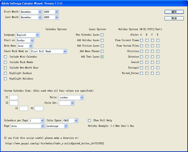Screen dimensions: 188x152
Task: Check Christian holidays style B
Action: point(147,51)
